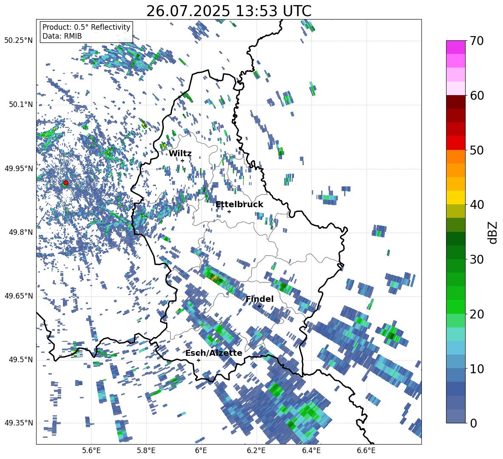Click the 49.65°N latitude label
The image size is (503, 459).
(x=18, y=296)
